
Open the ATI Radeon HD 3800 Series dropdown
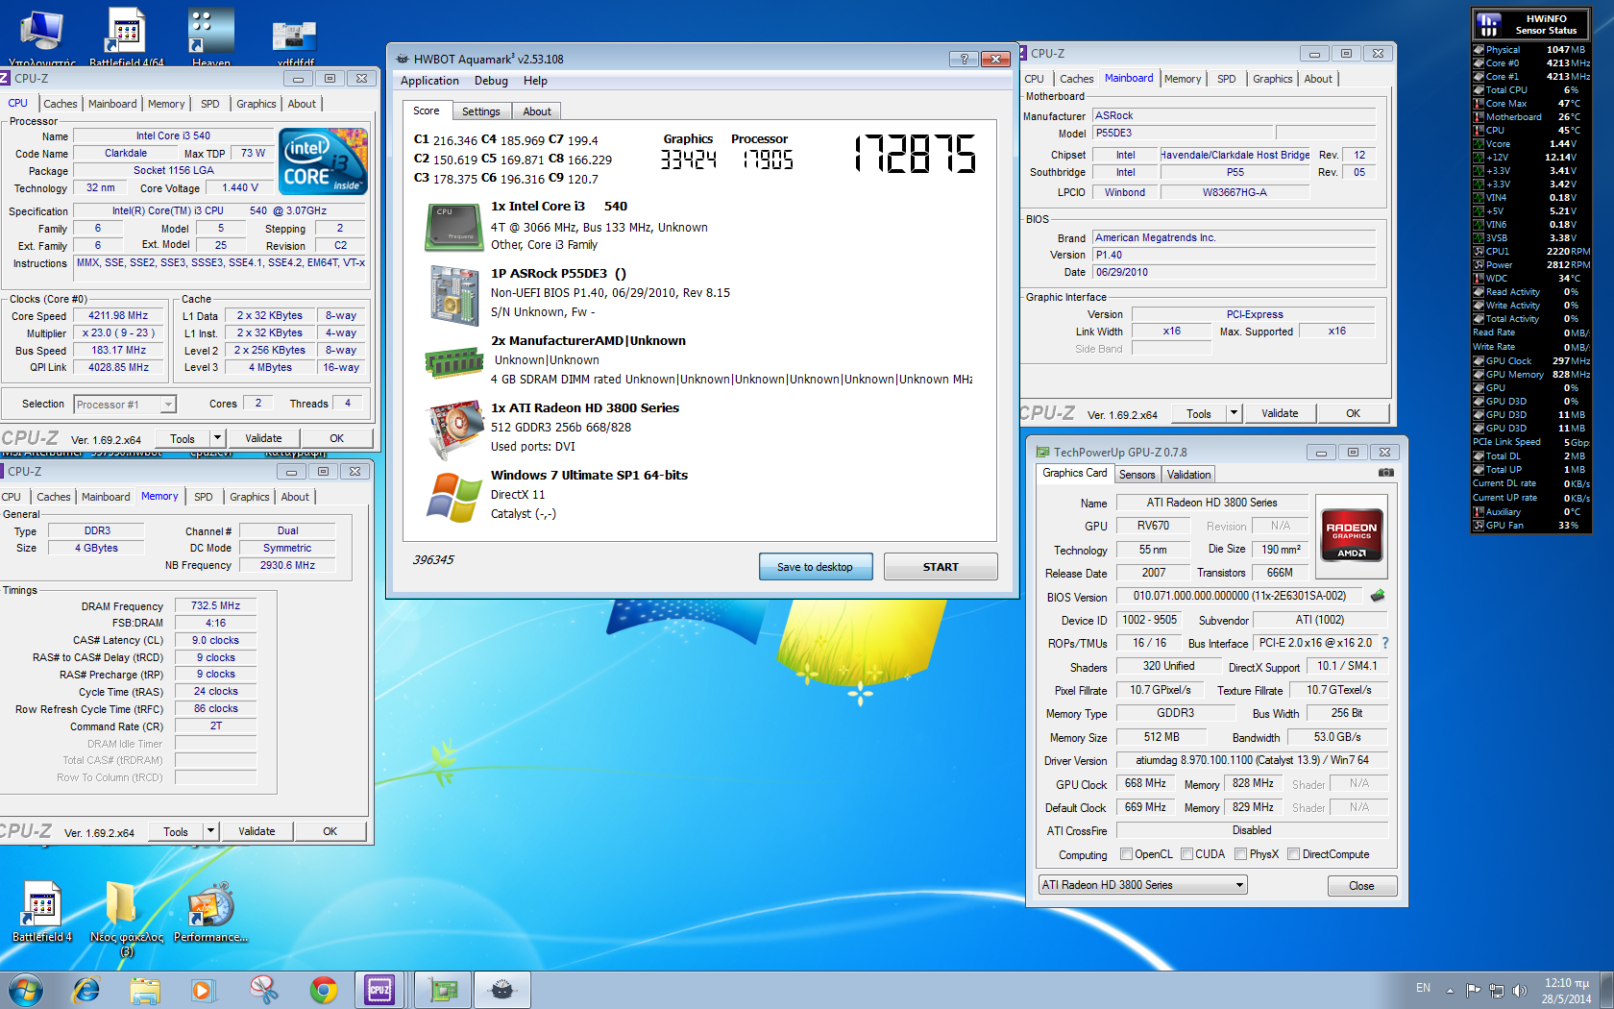(1143, 885)
